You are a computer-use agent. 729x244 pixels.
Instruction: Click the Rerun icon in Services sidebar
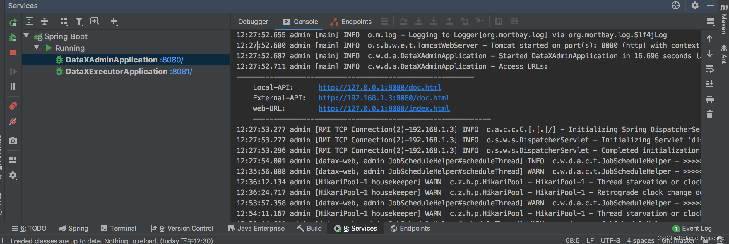click(13, 22)
